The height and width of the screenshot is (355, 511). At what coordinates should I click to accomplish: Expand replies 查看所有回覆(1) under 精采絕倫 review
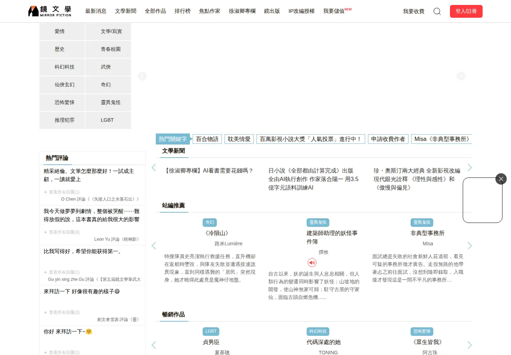[x=62, y=192]
